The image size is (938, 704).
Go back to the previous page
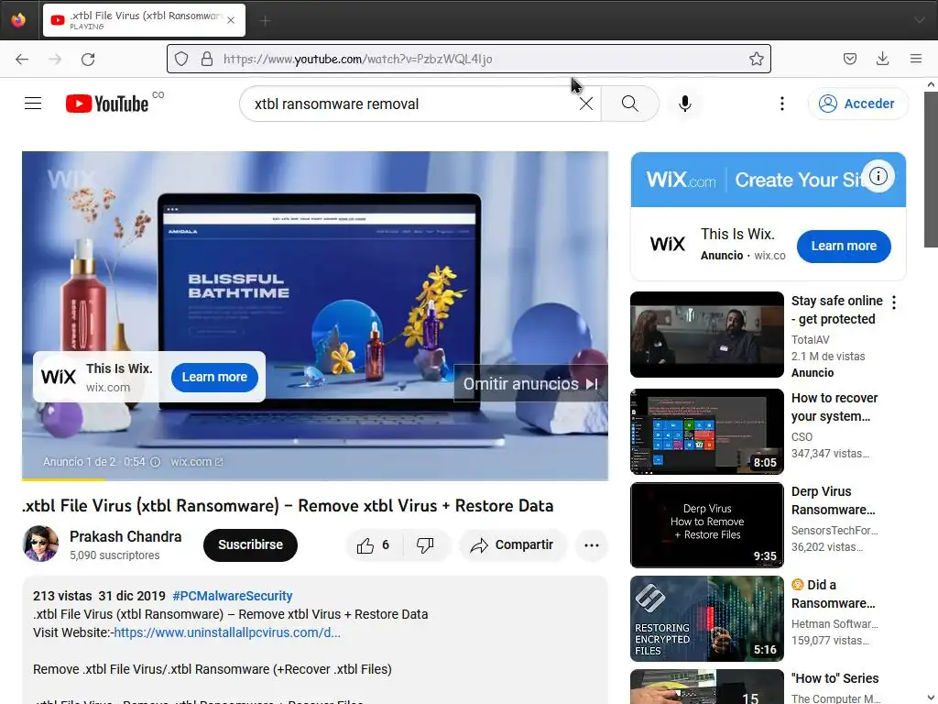coord(22,59)
